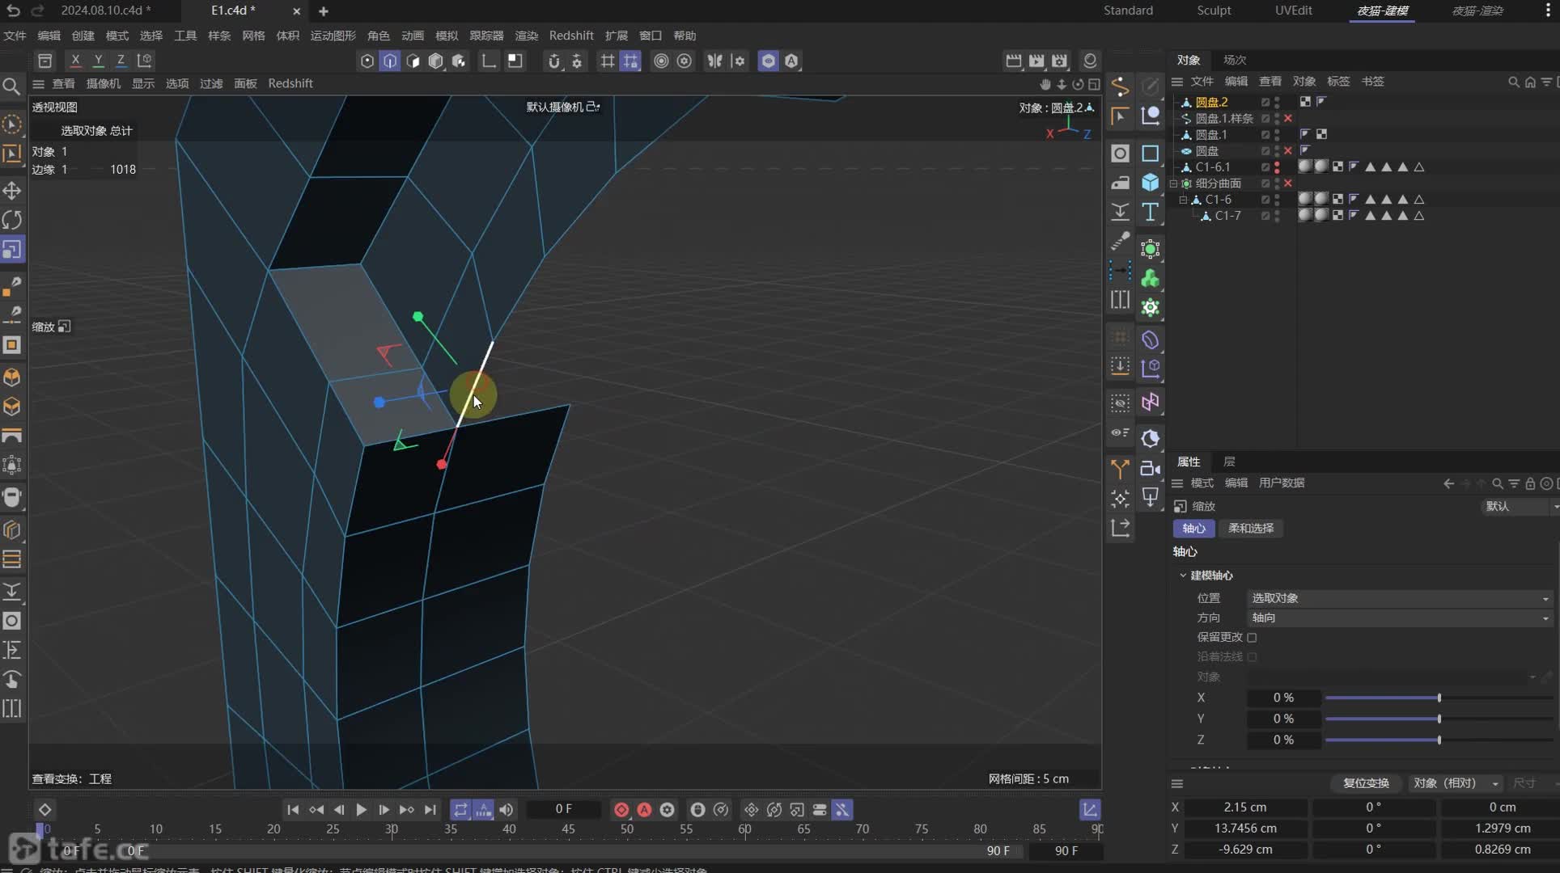Select the Move tool in left toolbar

(x=12, y=191)
